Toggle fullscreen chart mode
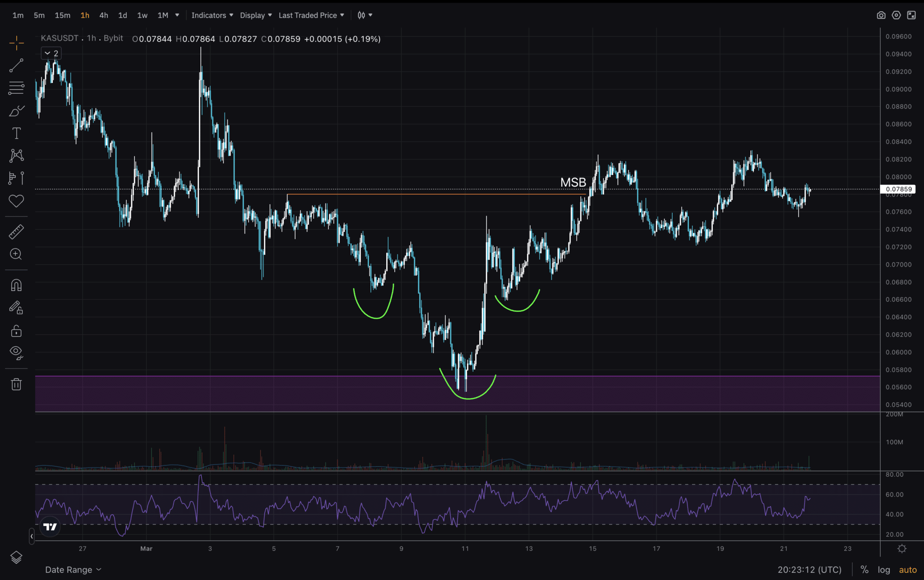The image size is (924, 580). pyautogui.click(x=911, y=15)
